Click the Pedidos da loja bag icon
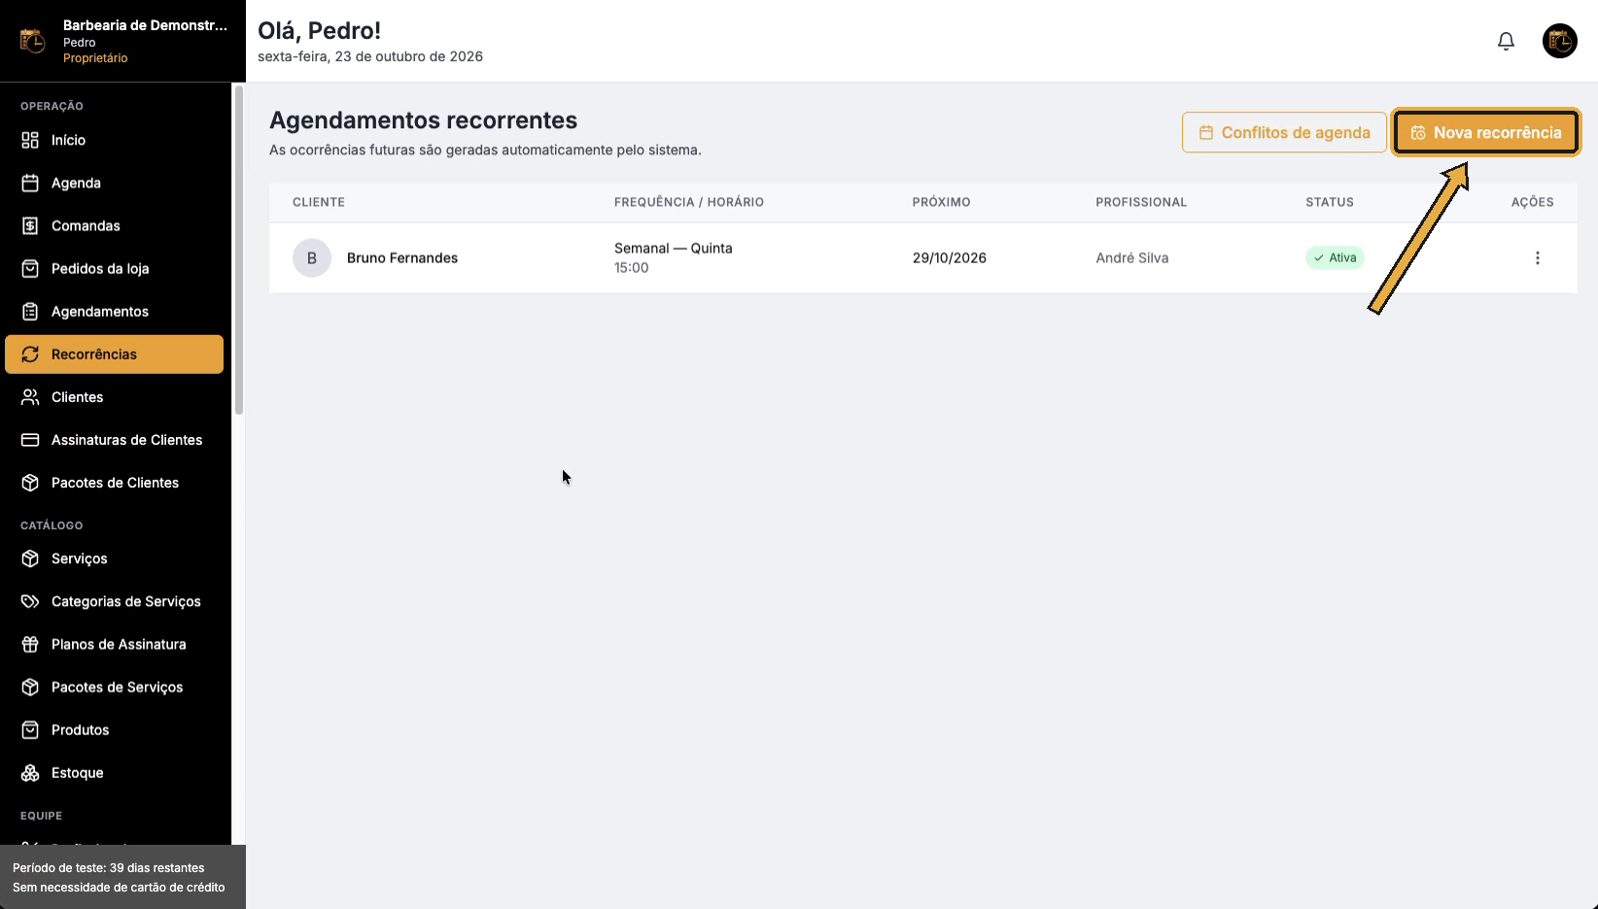1598x909 pixels. tap(30, 268)
